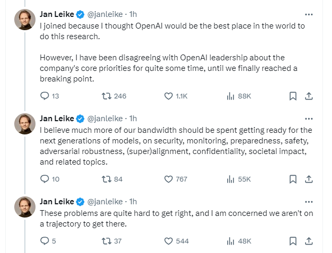Viewport: 332px width, 253px height.
Task: Open Jan Leike's avatar on second tweet
Action: (x=25, y=124)
